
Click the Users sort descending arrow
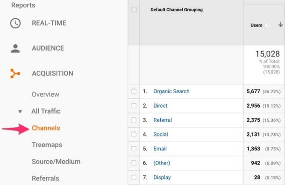(280, 25)
